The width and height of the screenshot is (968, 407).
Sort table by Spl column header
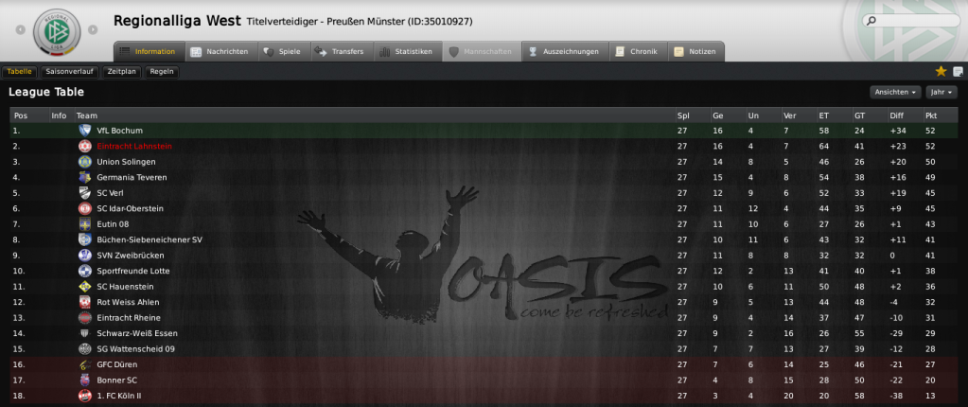[683, 115]
